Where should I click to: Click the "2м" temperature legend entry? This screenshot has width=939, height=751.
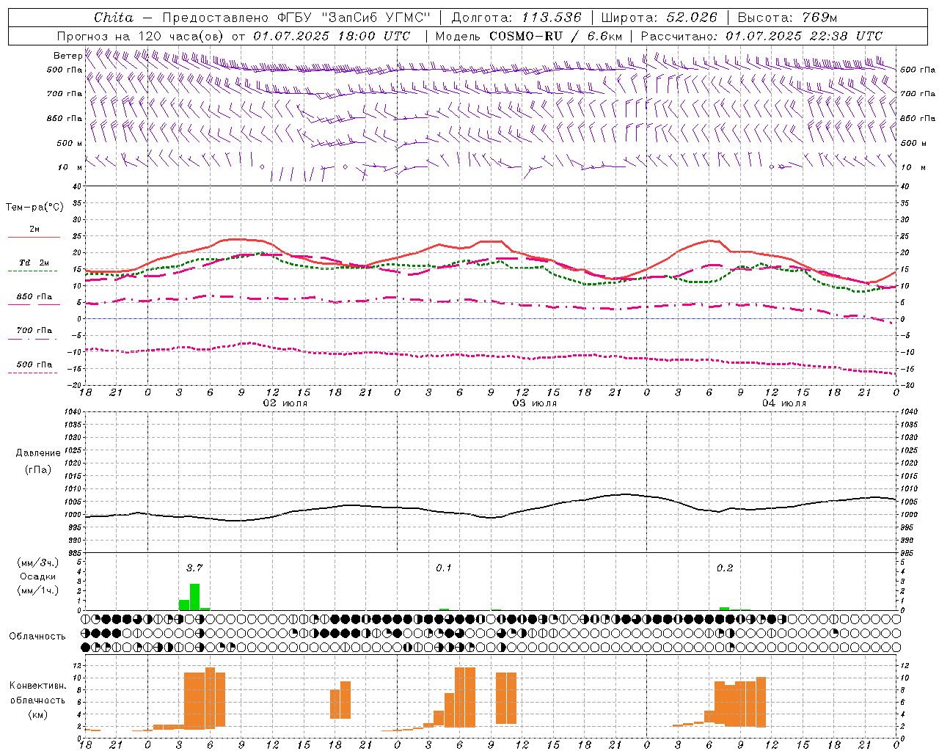click(34, 230)
